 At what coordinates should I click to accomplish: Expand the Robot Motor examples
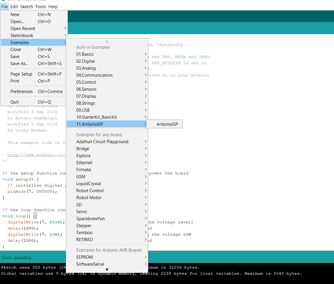pos(107,198)
